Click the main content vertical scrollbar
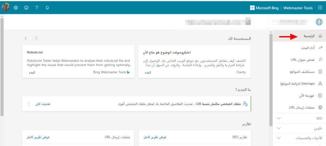Screen dimensions: 326x146 click(x=271, y=80)
